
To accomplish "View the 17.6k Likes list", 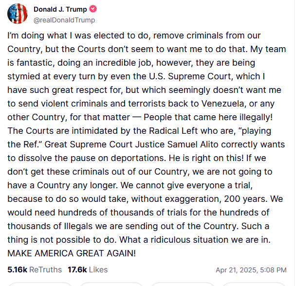I will 88,269.
